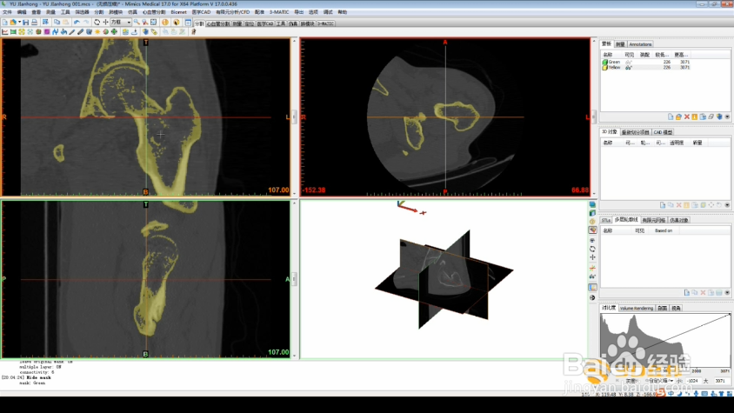Select the Rotate view tool in toolbar
Screen dimensions: 734x413
click(97, 22)
